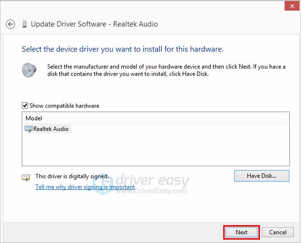Click the 'Select the device driver' heading
Image resolution: width=301 pixels, height=243 pixels.
coord(122,49)
